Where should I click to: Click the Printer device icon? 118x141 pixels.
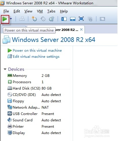pos(10,126)
